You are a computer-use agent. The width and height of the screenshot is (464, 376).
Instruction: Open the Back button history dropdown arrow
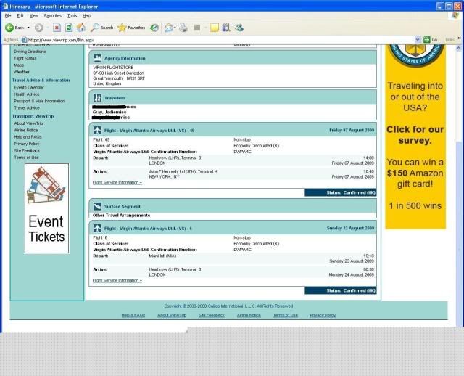pos(28,28)
